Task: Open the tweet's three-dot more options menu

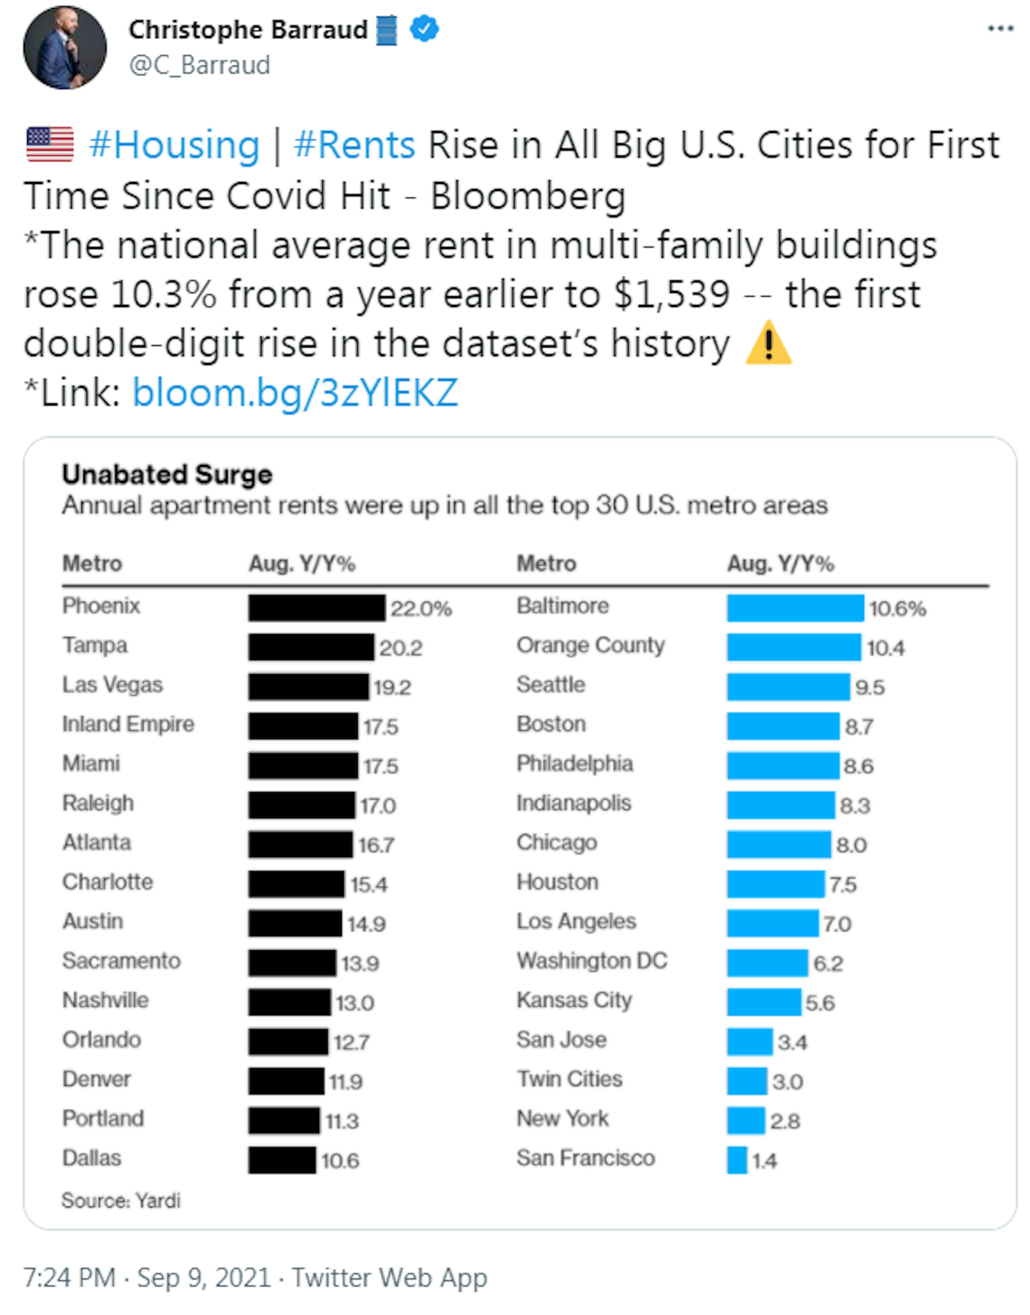Action: pos(1000,29)
